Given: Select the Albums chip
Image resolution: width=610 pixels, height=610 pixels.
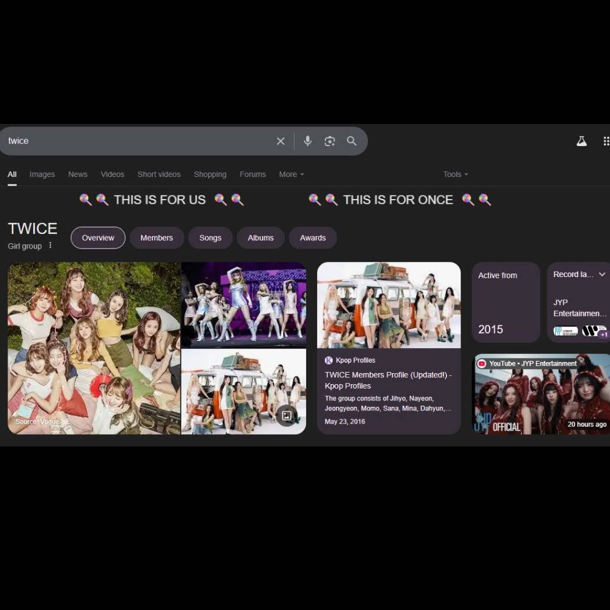Looking at the screenshot, I should 260,237.
